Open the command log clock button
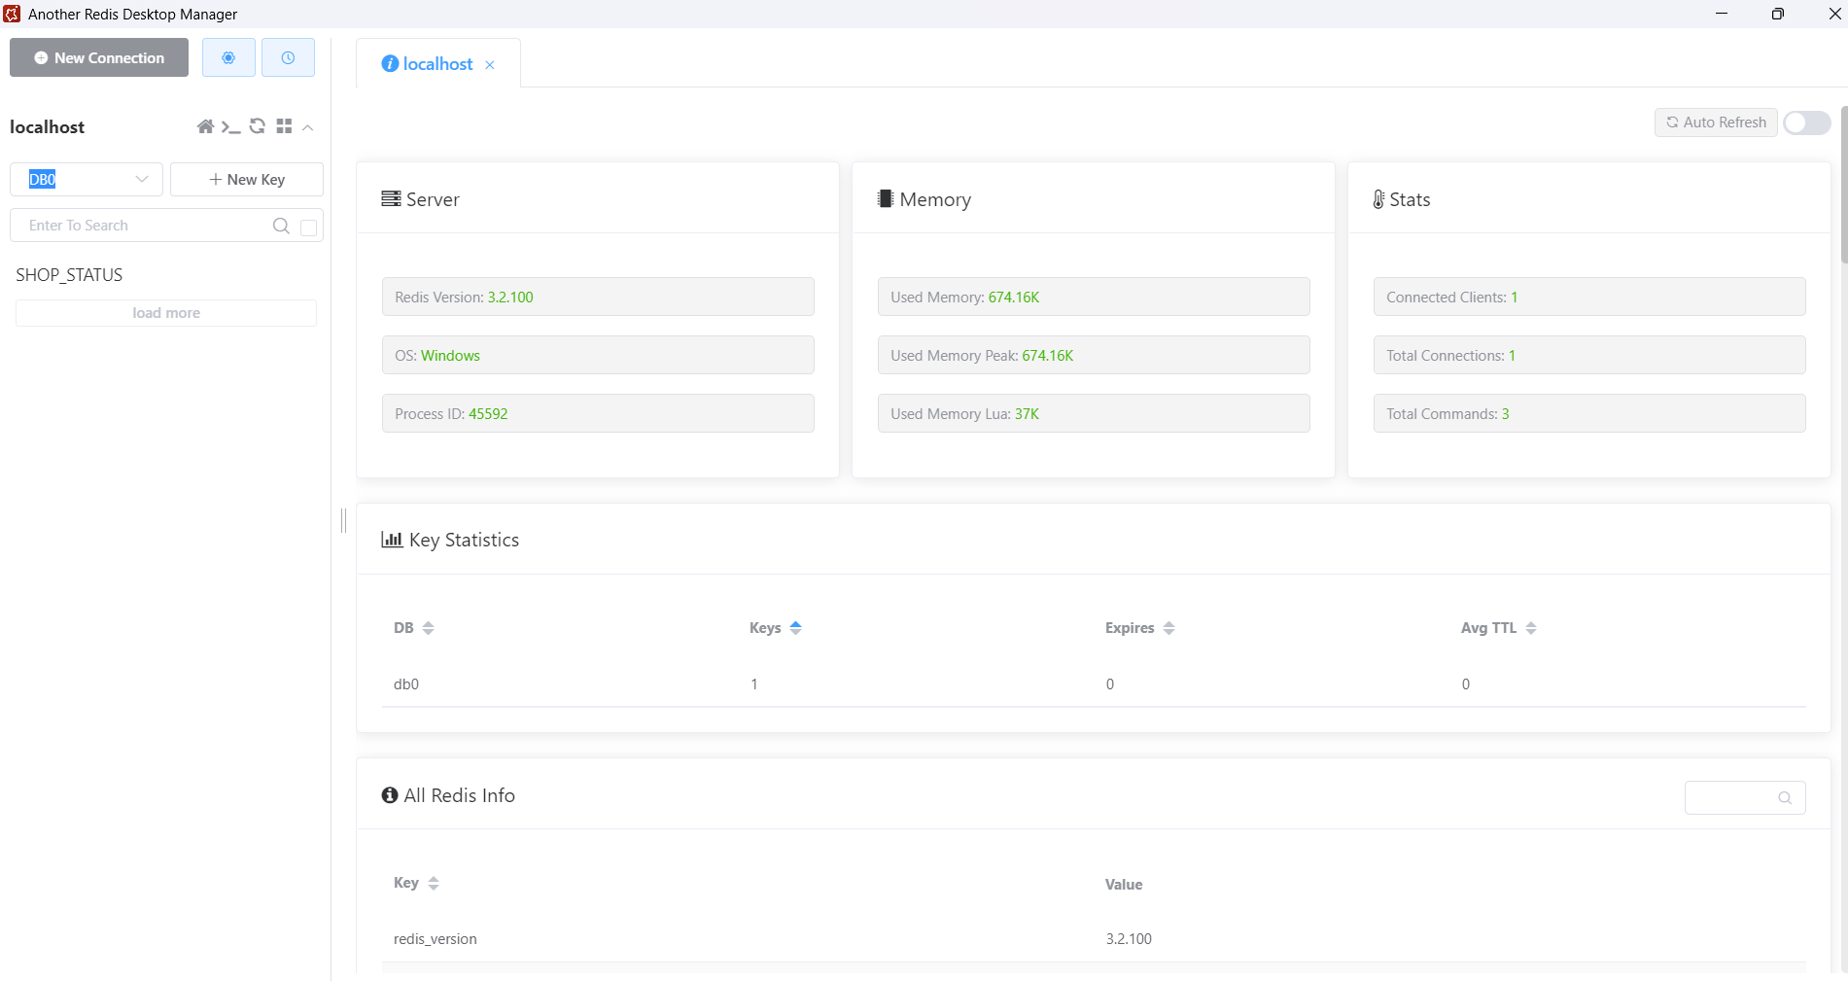Image resolution: width=1848 pixels, height=981 pixels. 288,57
